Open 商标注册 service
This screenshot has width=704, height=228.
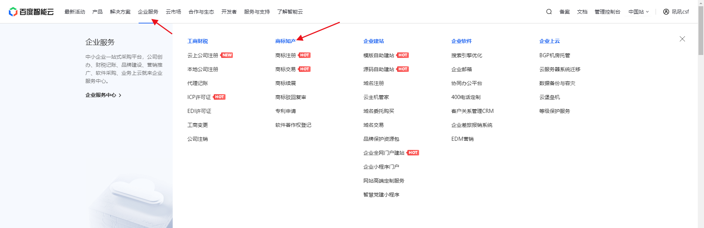tap(286, 55)
